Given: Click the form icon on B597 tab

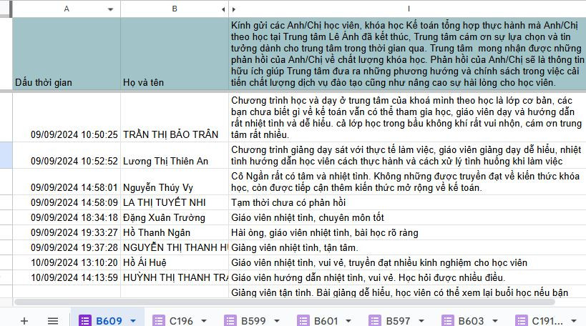Looking at the screenshot, I should pyautogui.click(x=375, y=320).
